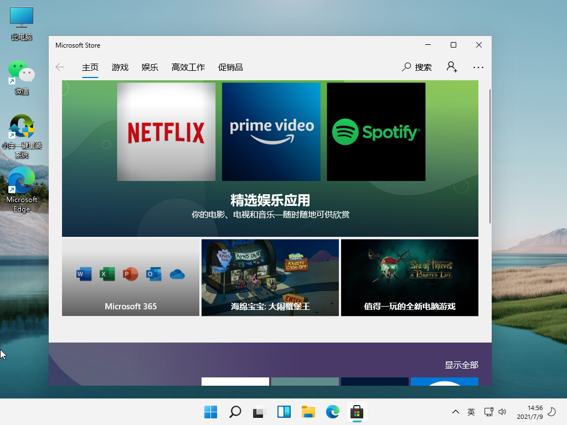Select the 微信 desktop shortcut
This screenshot has width=567, height=425.
tap(22, 77)
